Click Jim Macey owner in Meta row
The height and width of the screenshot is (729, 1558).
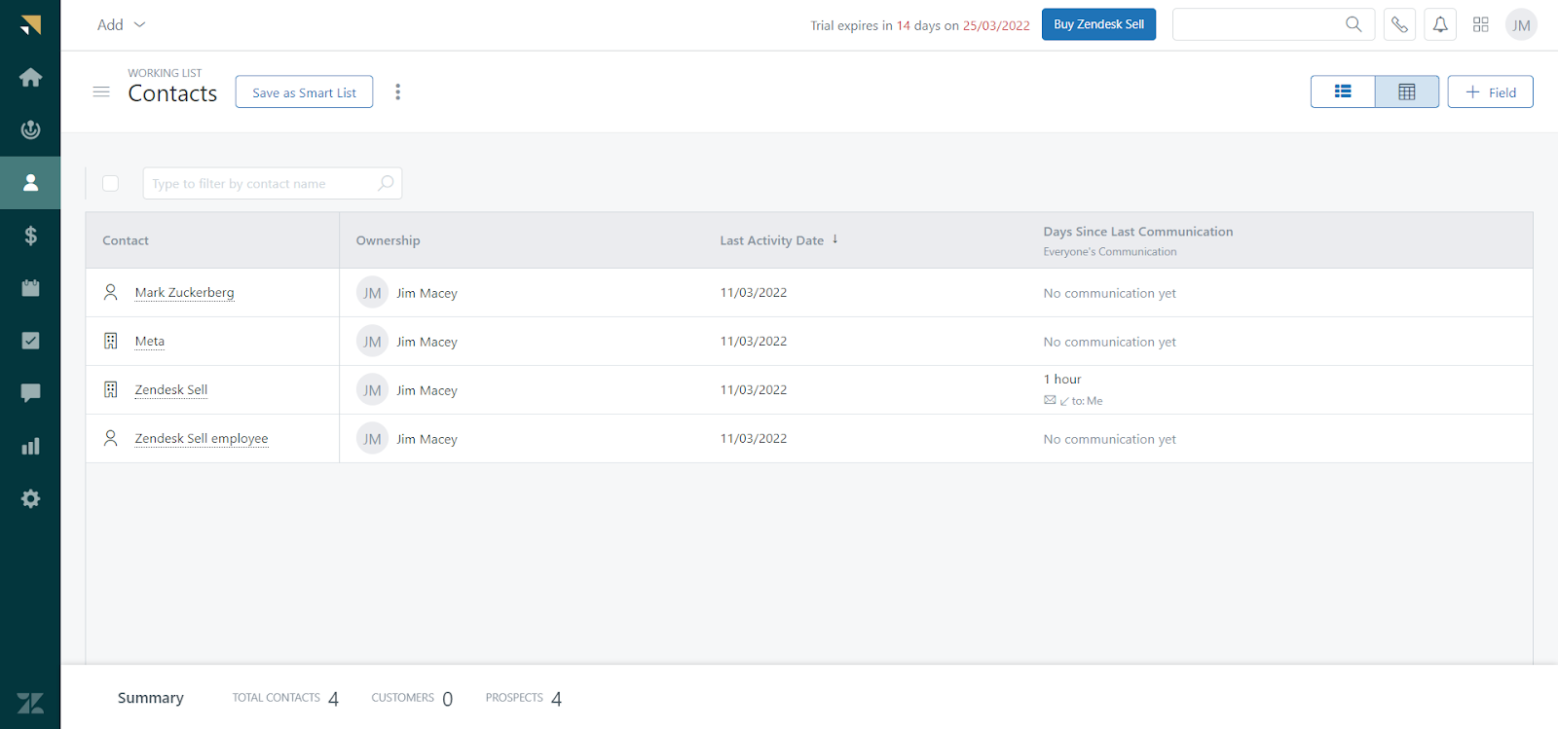(427, 342)
